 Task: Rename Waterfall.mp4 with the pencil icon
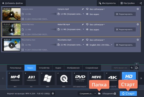[x=83, y=24]
